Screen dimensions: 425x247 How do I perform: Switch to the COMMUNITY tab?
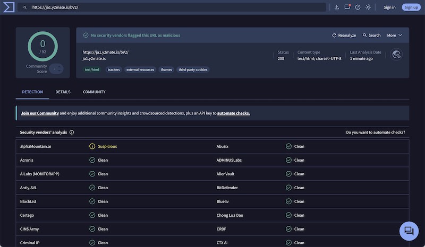coord(94,92)
